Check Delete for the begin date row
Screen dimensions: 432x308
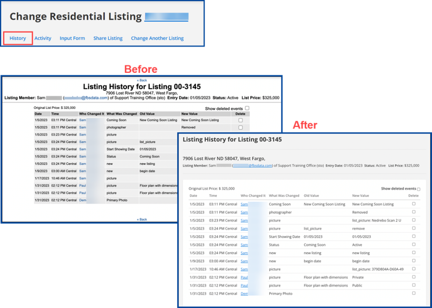coord(413,261)
